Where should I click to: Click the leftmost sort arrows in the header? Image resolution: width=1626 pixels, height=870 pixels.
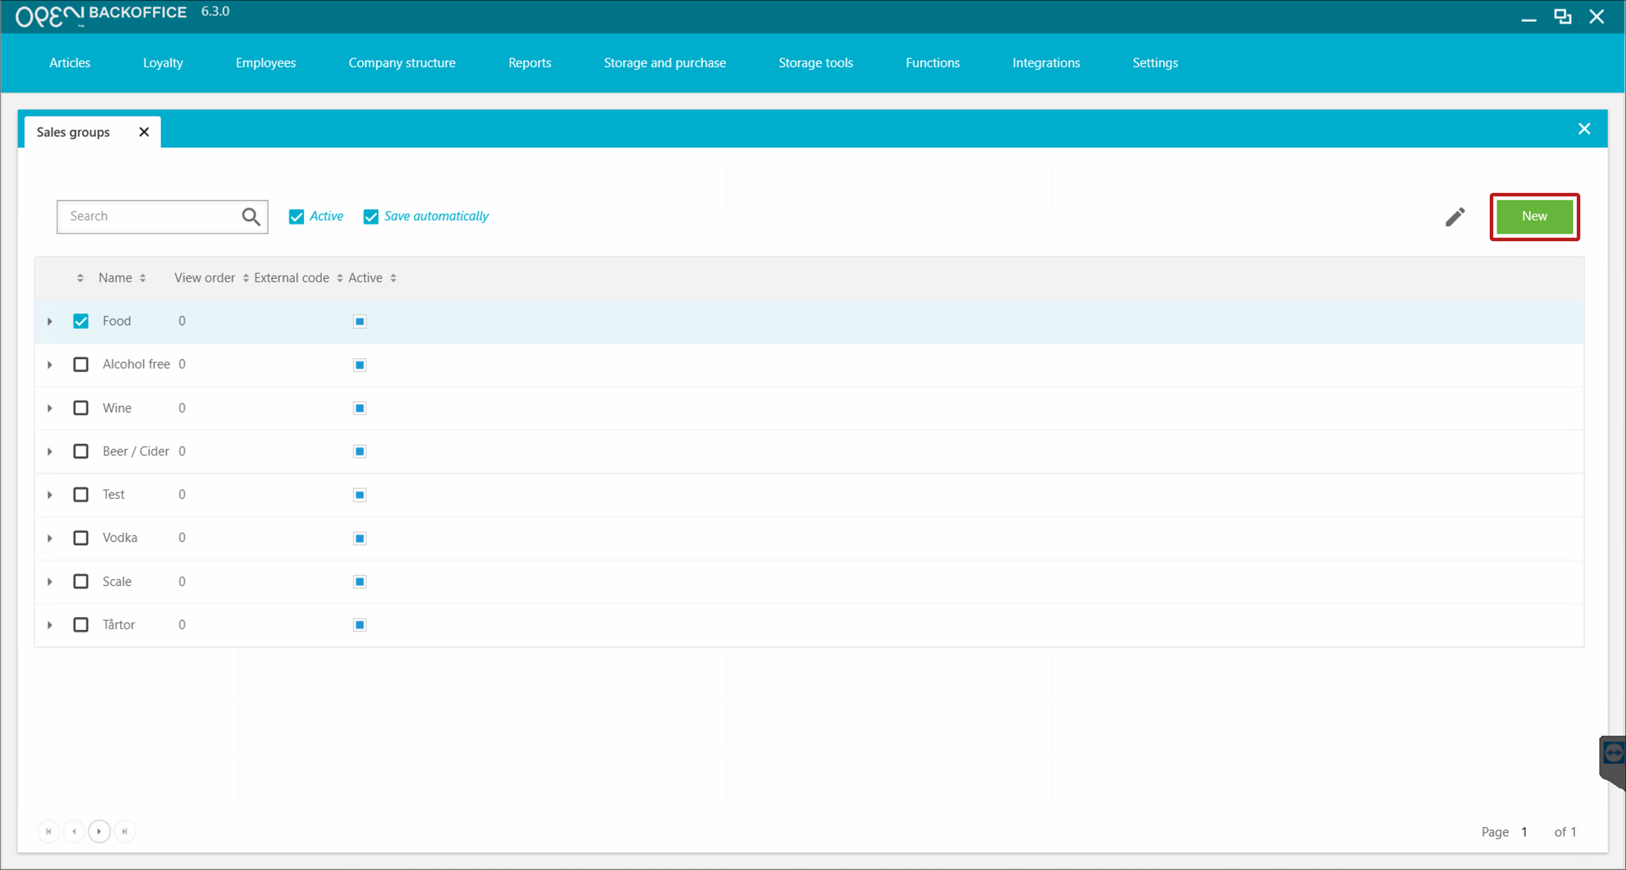click(80, 278)
